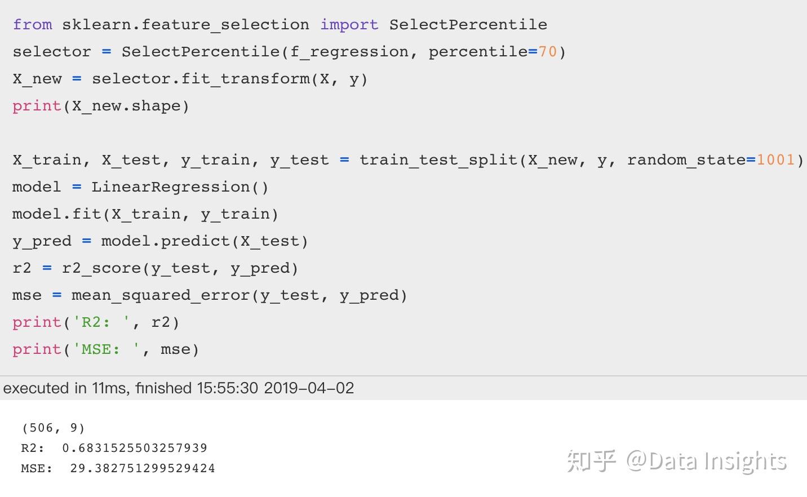
Task: Click the print(X_new.shape) statement
Action: tap(101, 106)
